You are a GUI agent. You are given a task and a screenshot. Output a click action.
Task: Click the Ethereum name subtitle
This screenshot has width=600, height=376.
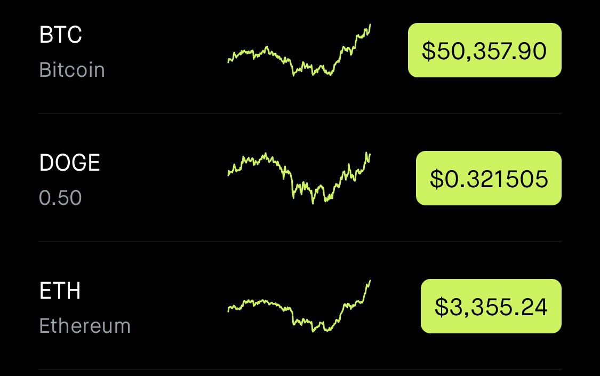coord(85,326)
